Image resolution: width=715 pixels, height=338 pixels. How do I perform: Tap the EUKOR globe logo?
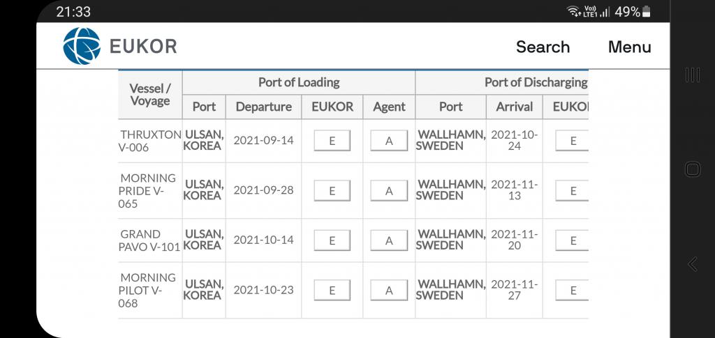point(82,46)
